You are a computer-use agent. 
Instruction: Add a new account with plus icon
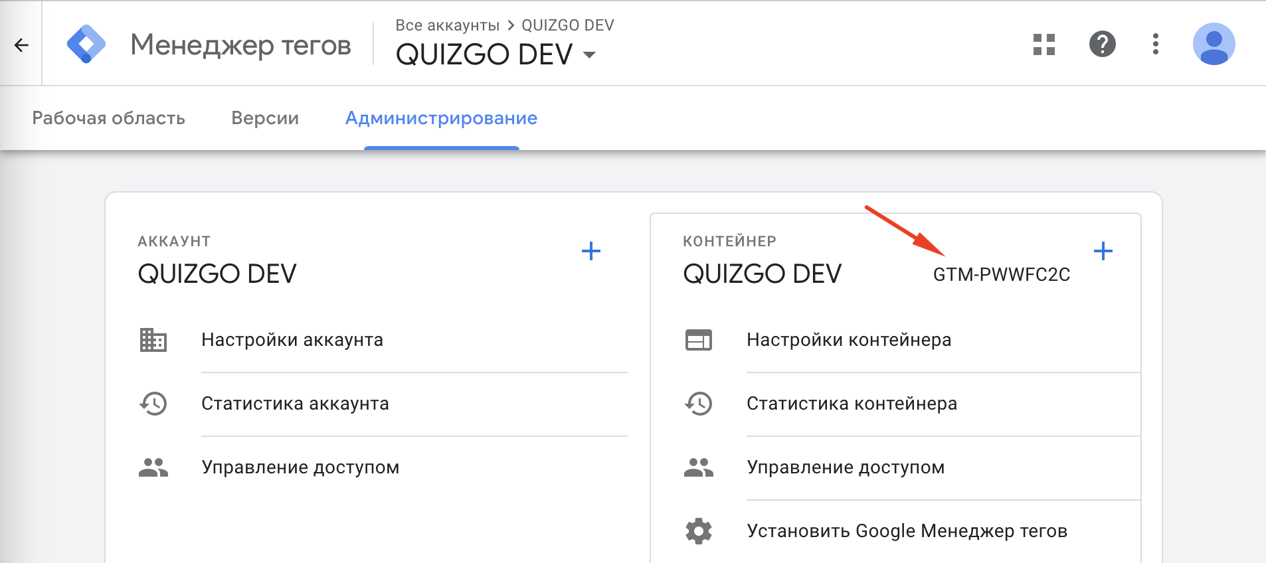tap(590, 251)
